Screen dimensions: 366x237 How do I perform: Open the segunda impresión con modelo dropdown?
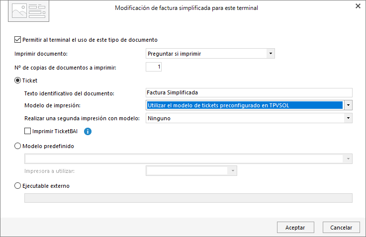click(348, 118)
